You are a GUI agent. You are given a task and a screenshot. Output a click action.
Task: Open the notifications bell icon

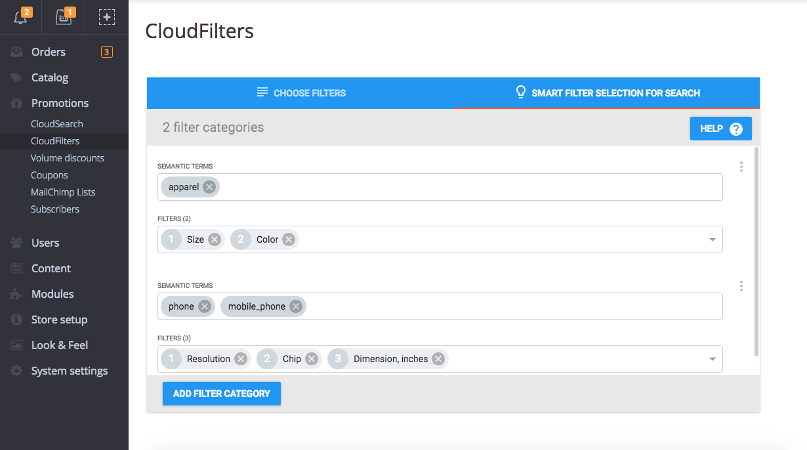(x=20, y=16)
